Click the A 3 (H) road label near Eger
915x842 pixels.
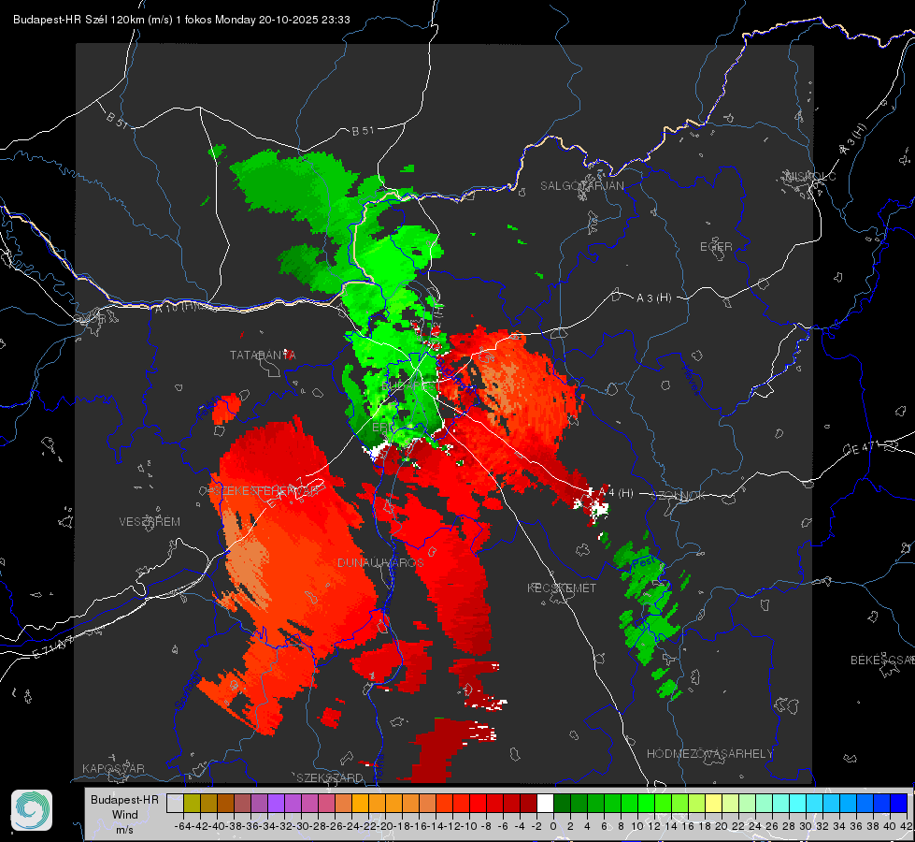click(653, 298)
